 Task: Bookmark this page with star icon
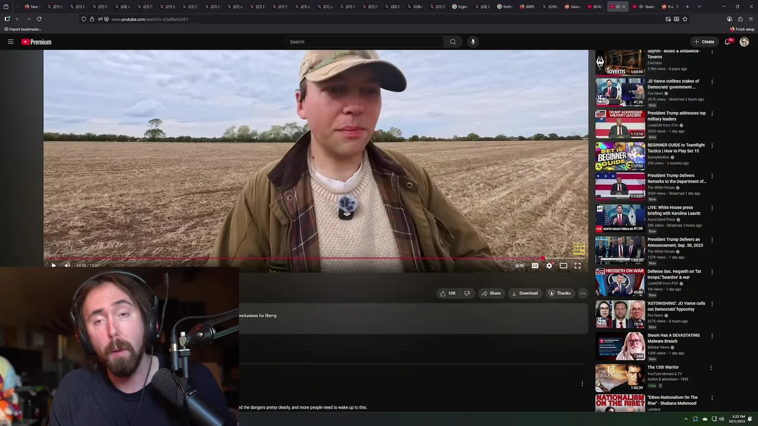(x=685, y=19)
